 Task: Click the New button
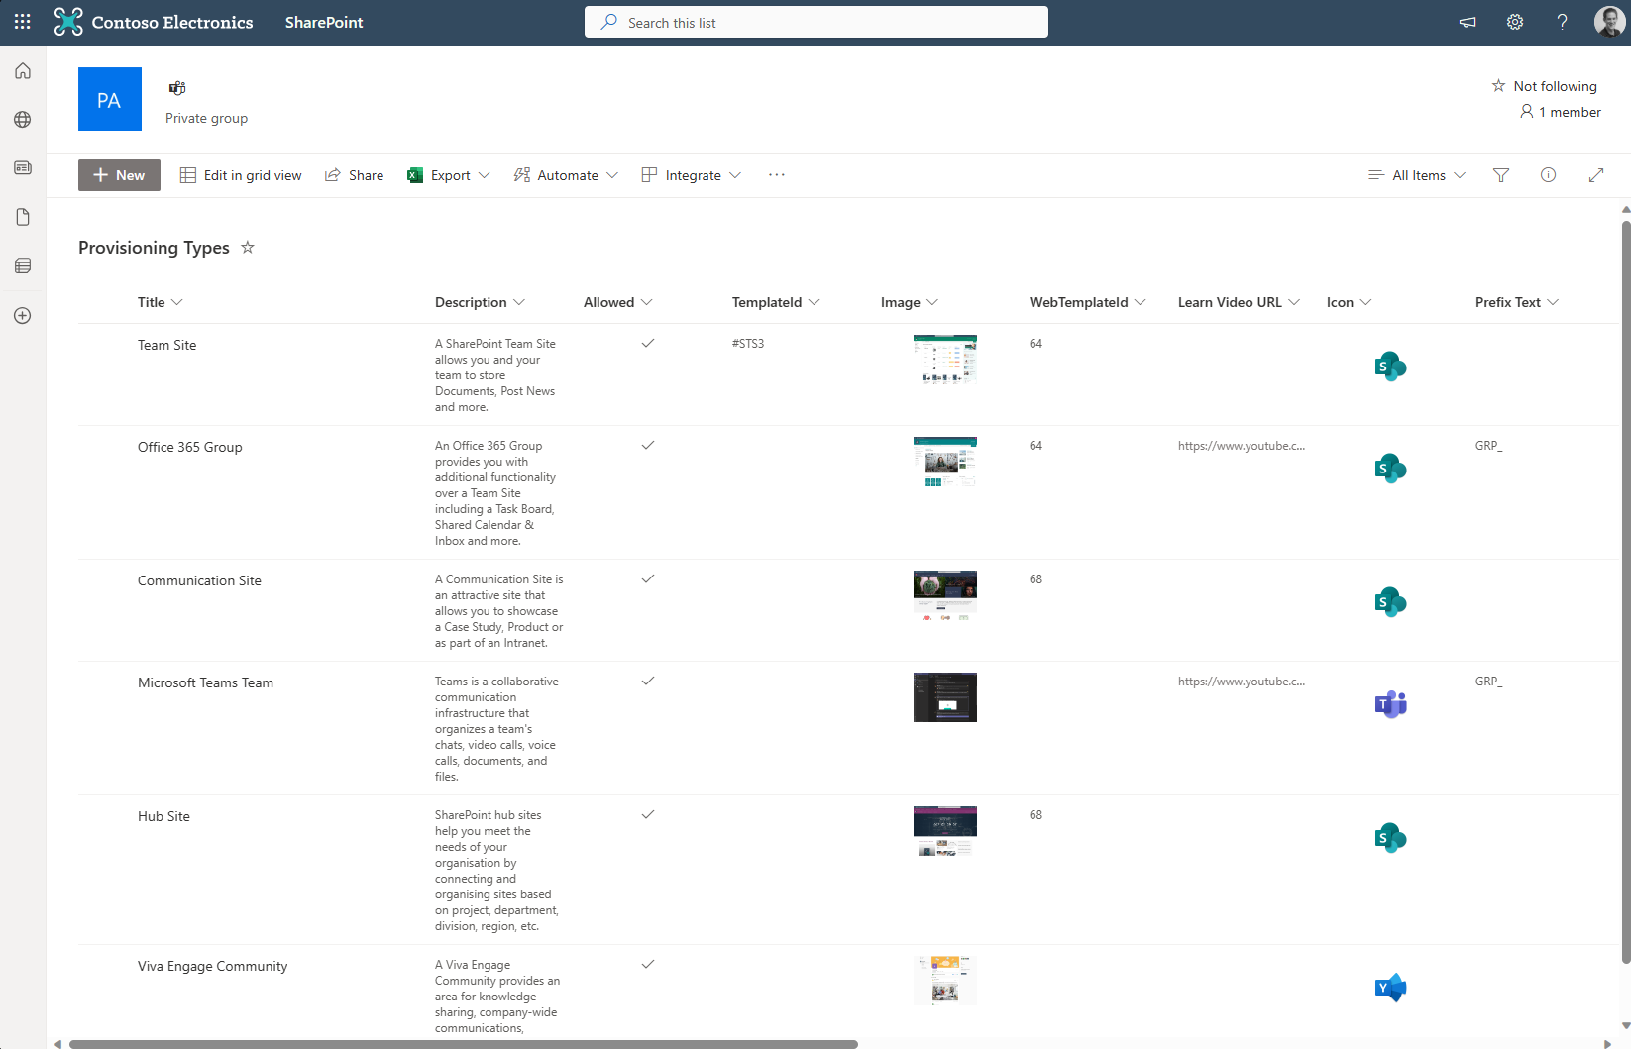119,175
